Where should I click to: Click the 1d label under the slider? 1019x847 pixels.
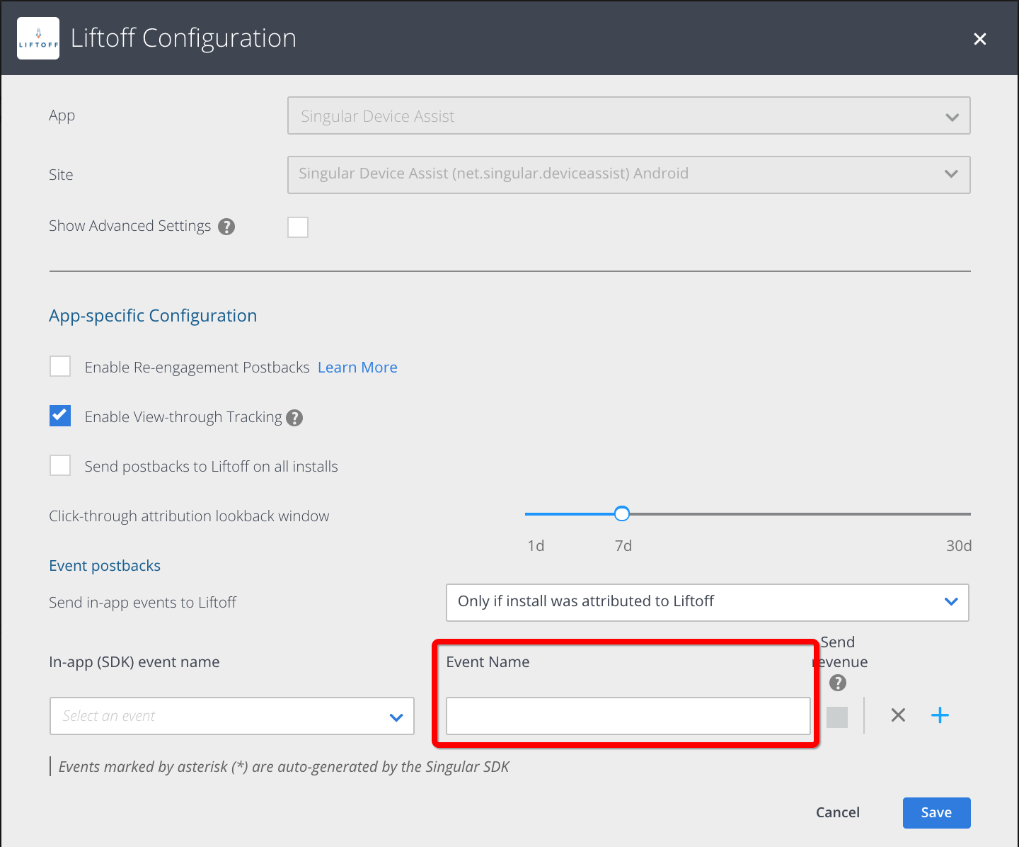pos(536,545)
